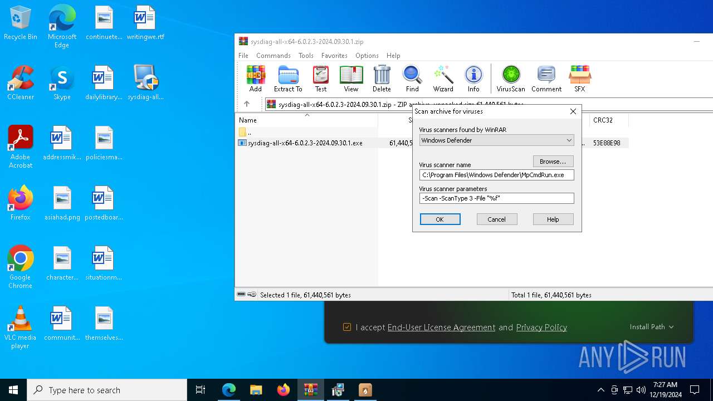Go up one folder level arrow
Screen dimensions: 713x401
pyautogui.click(x=247, y=104)
